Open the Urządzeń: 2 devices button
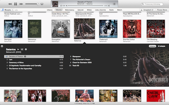 tap(147, 10)
